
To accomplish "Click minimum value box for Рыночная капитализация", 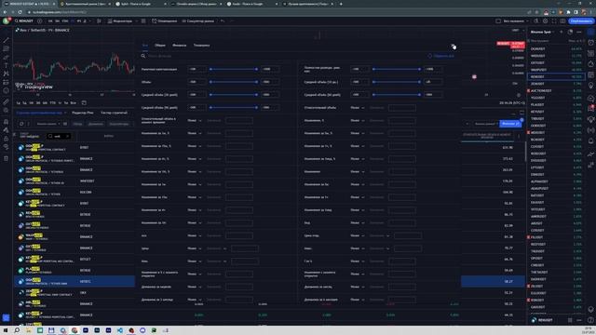I will pos(196,69).
